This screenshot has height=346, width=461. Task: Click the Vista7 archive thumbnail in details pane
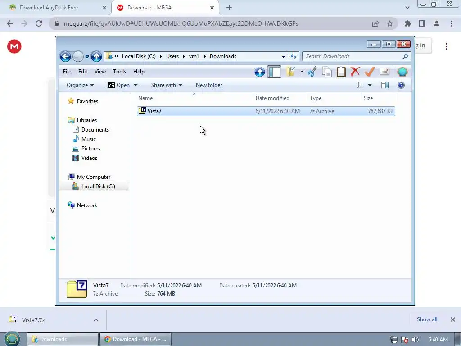click(77, 289)
